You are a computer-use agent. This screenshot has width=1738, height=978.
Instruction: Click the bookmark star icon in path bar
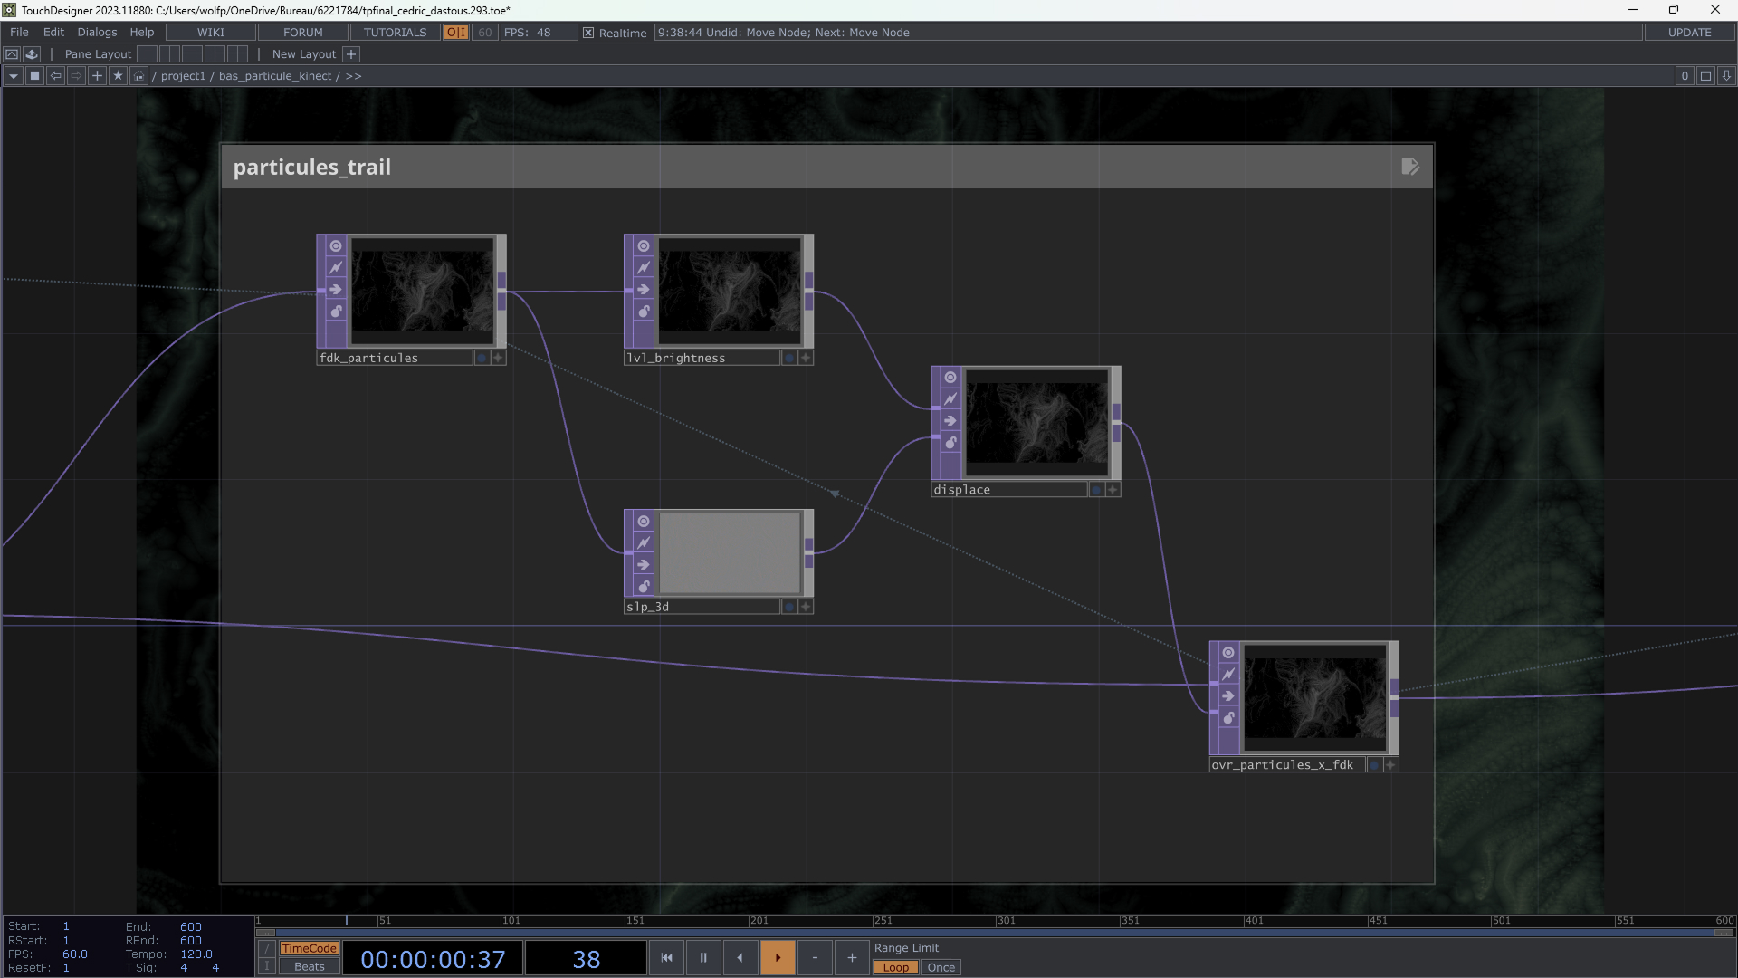pyautogui.click(x=118, y=76)
